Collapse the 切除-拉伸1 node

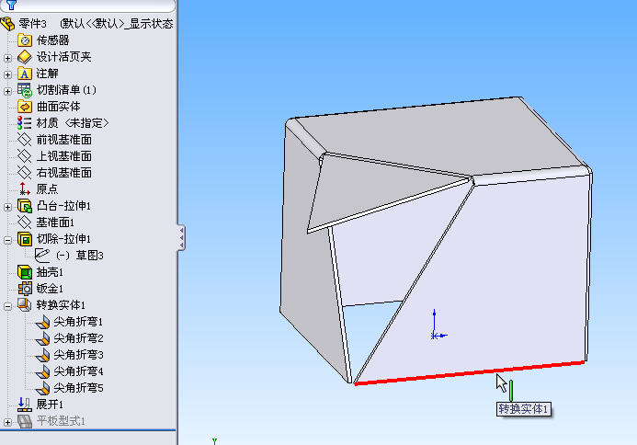7,240
